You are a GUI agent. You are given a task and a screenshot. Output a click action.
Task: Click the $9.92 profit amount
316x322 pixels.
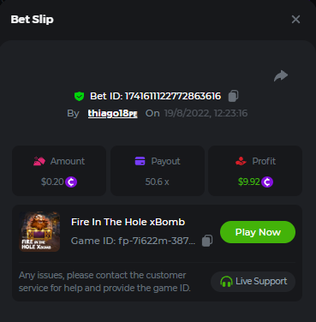[249, 182]
